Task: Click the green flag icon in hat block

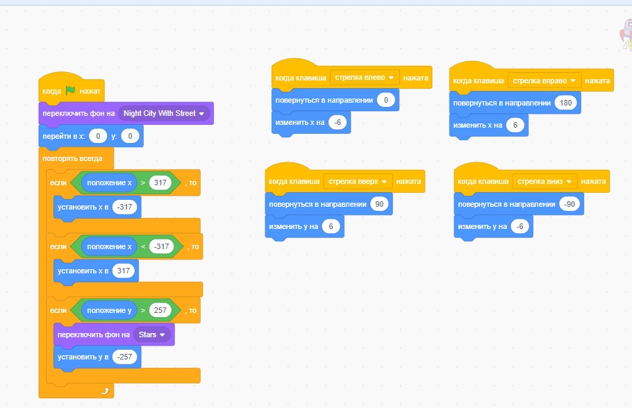Action: click(x=70, y=91)
